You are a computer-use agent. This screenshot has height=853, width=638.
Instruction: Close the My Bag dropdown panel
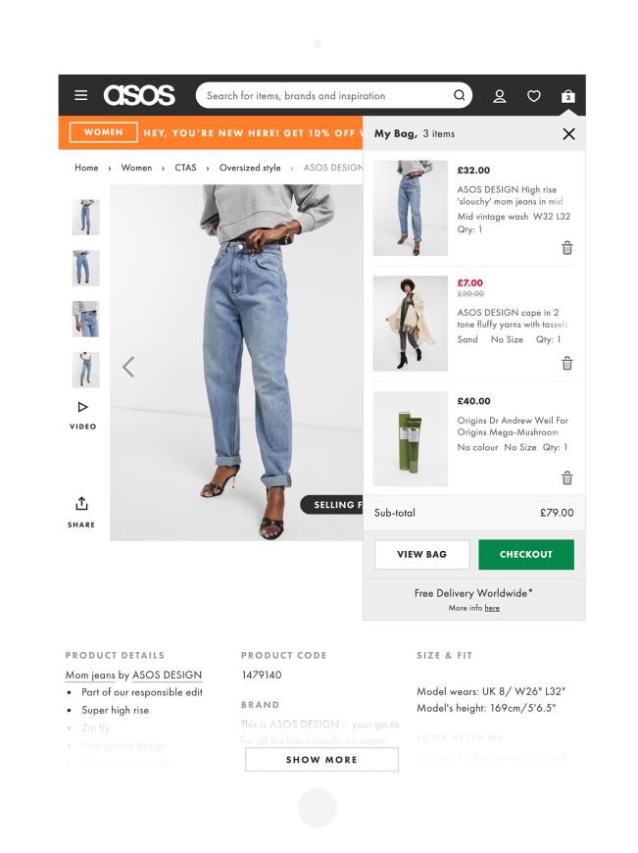[568, 133]
